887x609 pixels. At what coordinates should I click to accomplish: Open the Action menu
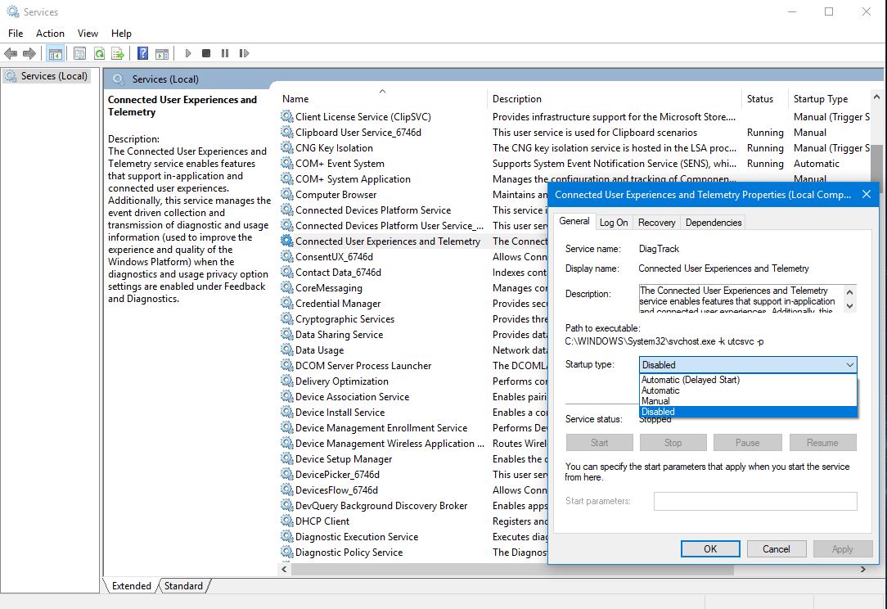pyautogui.click(x=50, y=34)
